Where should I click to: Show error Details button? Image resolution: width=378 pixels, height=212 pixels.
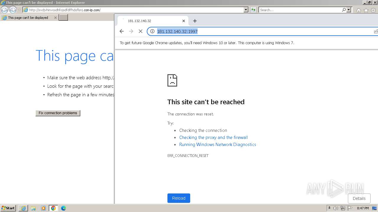(x=359, y=198)
